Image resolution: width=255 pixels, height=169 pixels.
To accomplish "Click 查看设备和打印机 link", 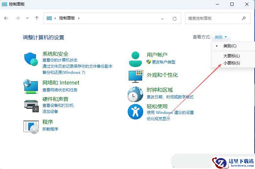I will [x=58, y=106].
